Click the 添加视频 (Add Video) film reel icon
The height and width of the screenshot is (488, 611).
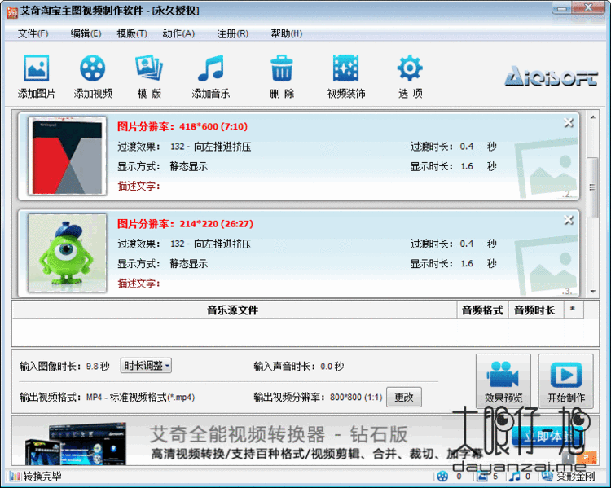click(x=92, y=68)
